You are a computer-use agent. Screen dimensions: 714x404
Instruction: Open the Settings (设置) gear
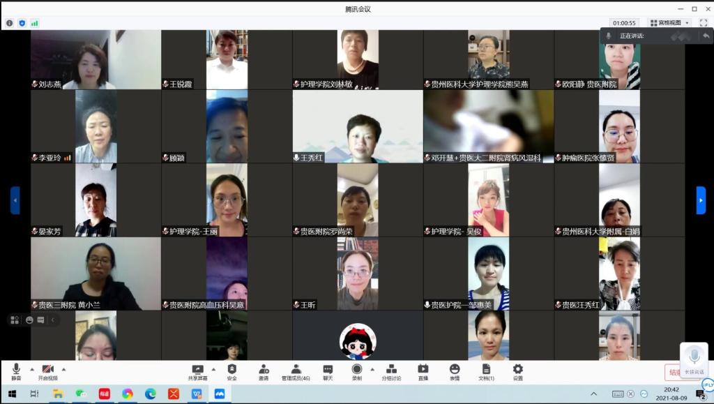pos(517,371)
